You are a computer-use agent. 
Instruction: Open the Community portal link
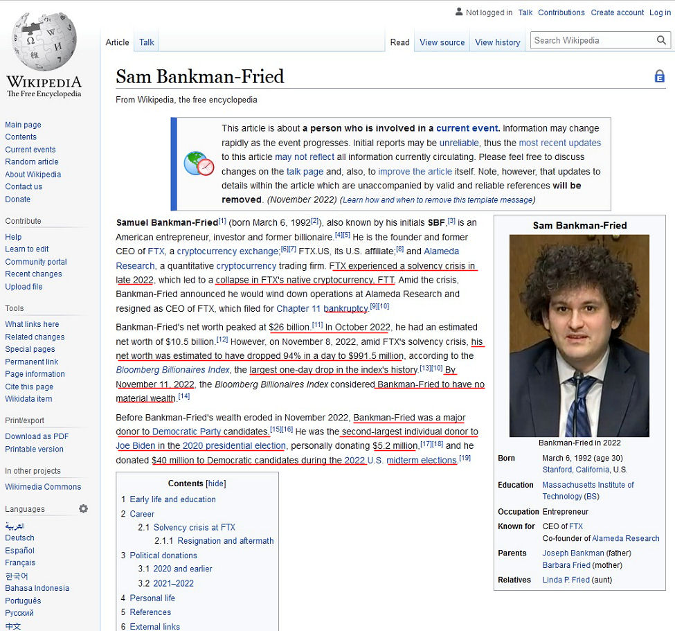coord(36,262)
